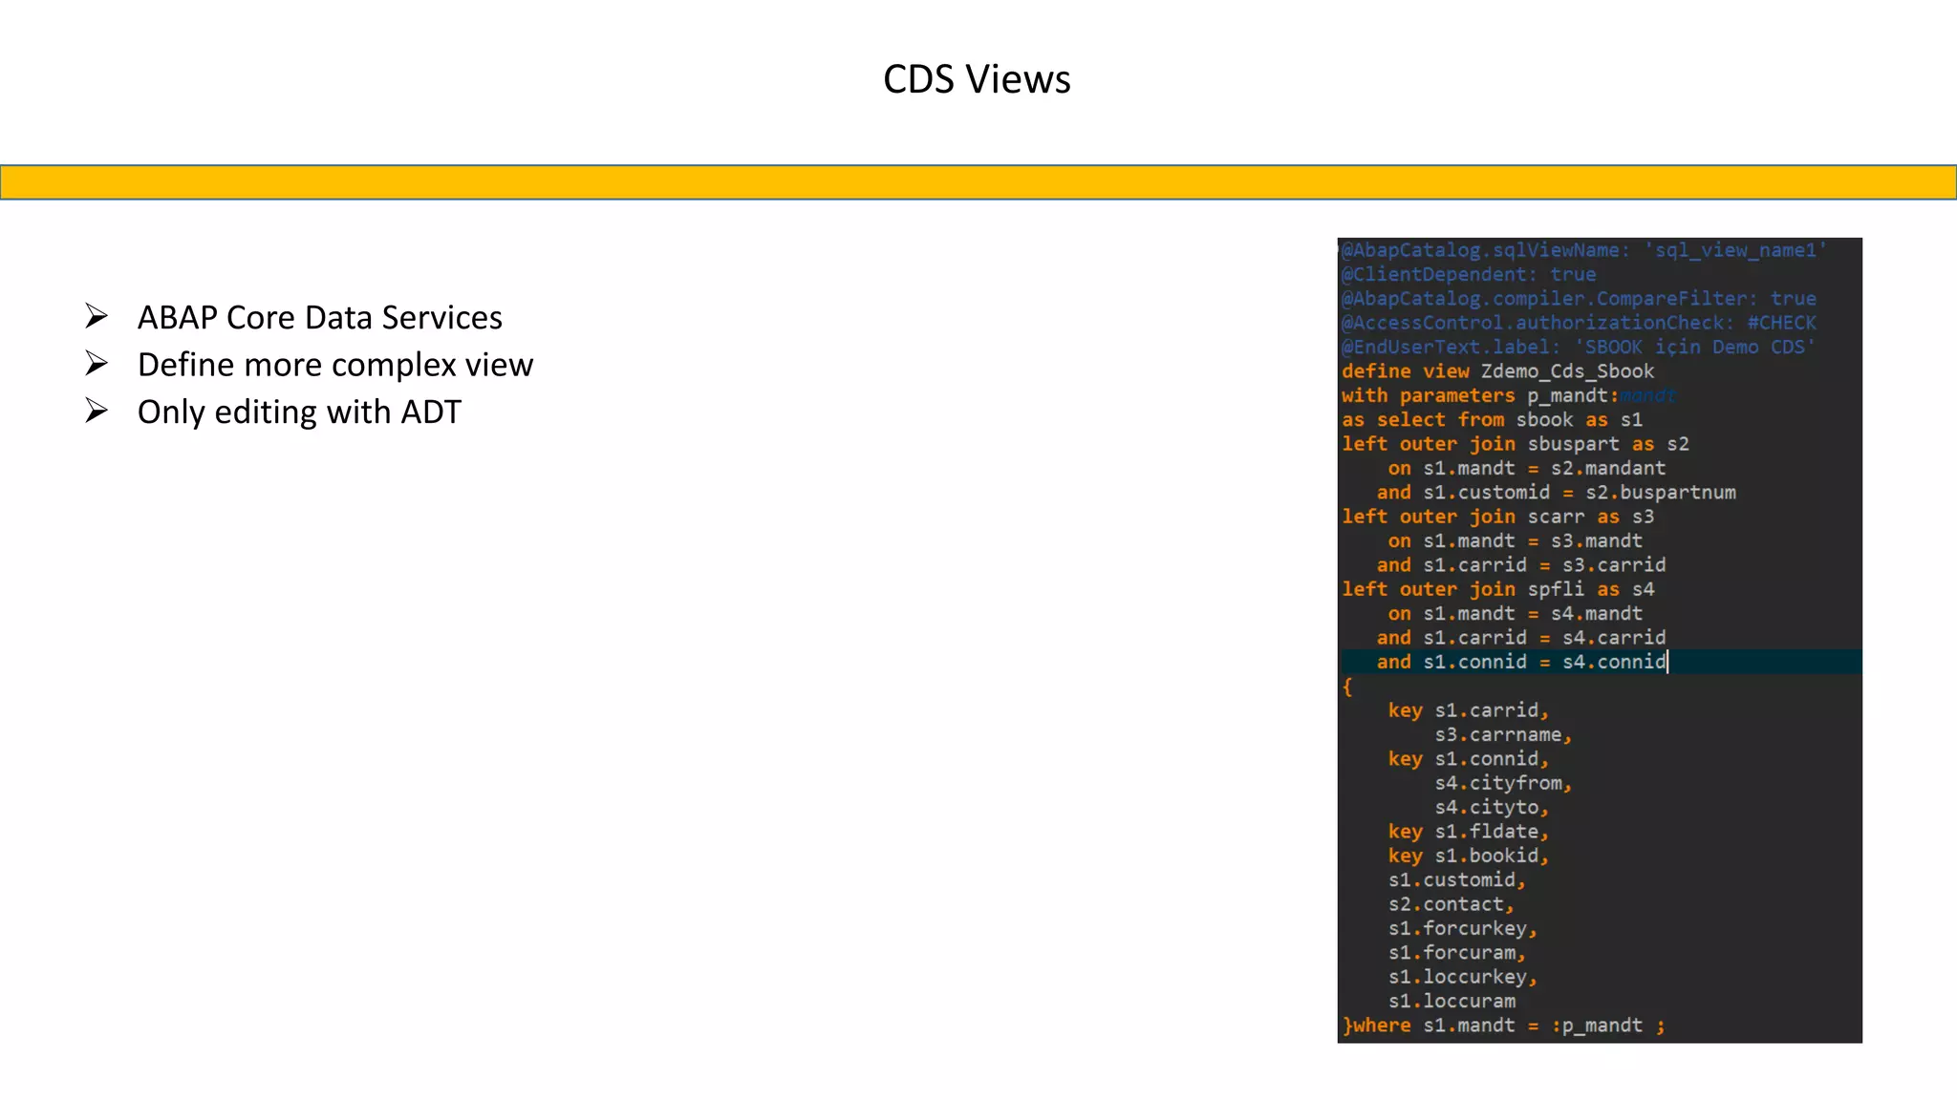Image resolution: width=1957 pixels, height=1100 pixels.
Task: Click 'on s1.mandt = s4.mandt' condition
Action: (1516, 613)
